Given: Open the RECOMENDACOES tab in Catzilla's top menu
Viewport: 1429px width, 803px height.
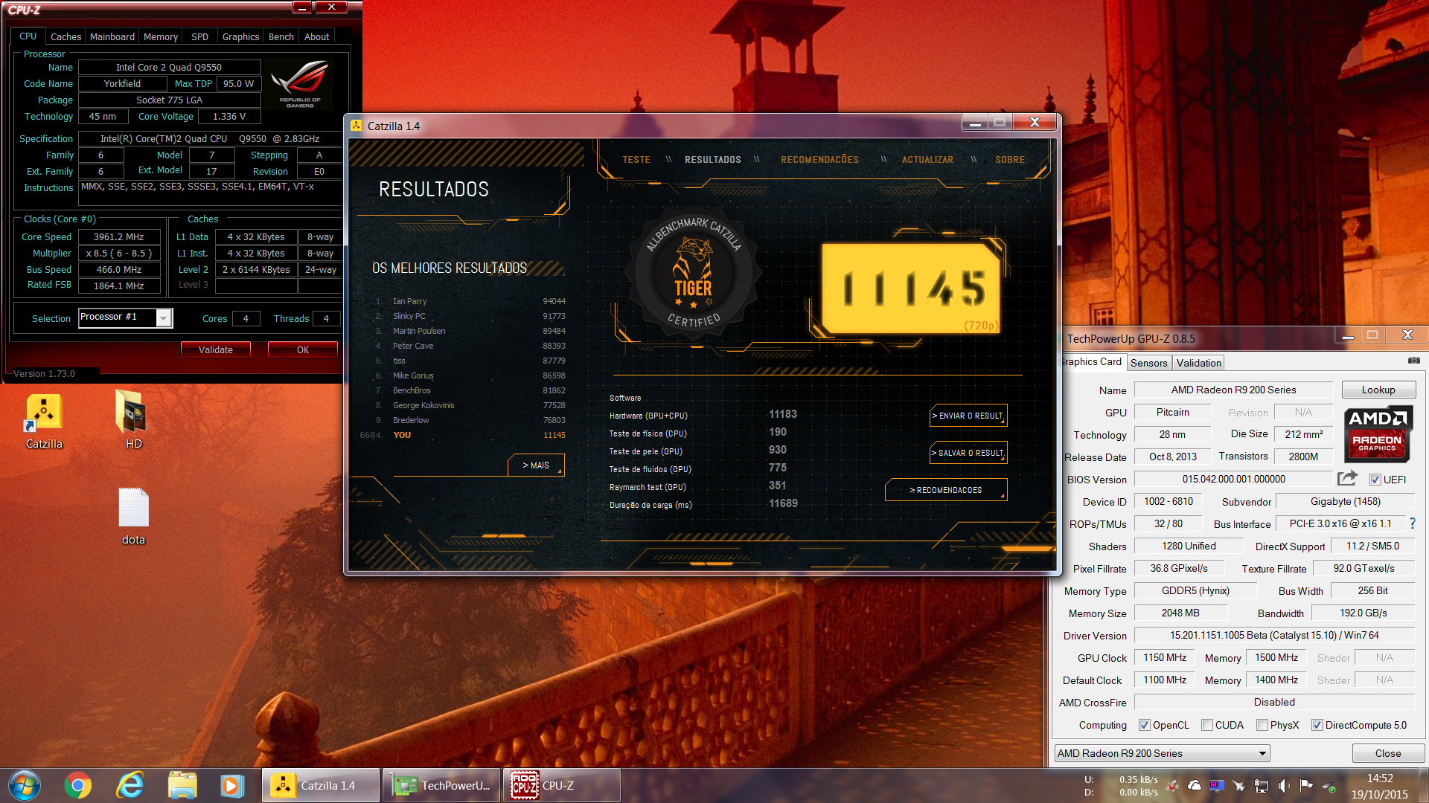Looking at the screenshot, I should click(x=819, y=160).
